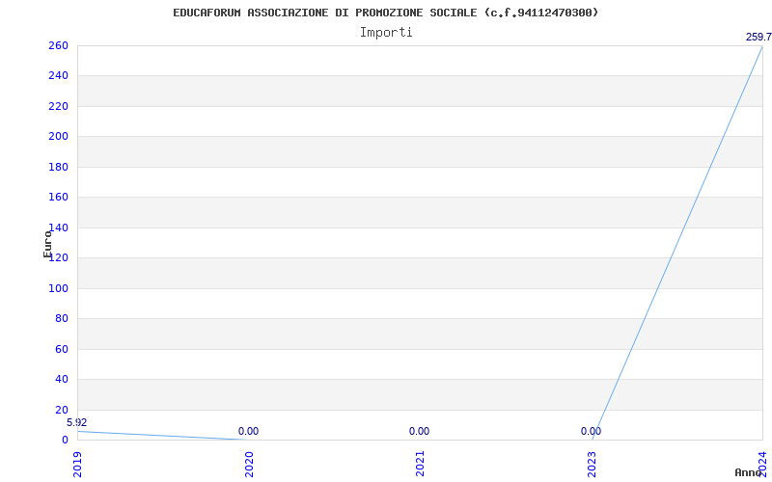
Task: Select the 2023 x-axis label
Action: click(592, 464)
